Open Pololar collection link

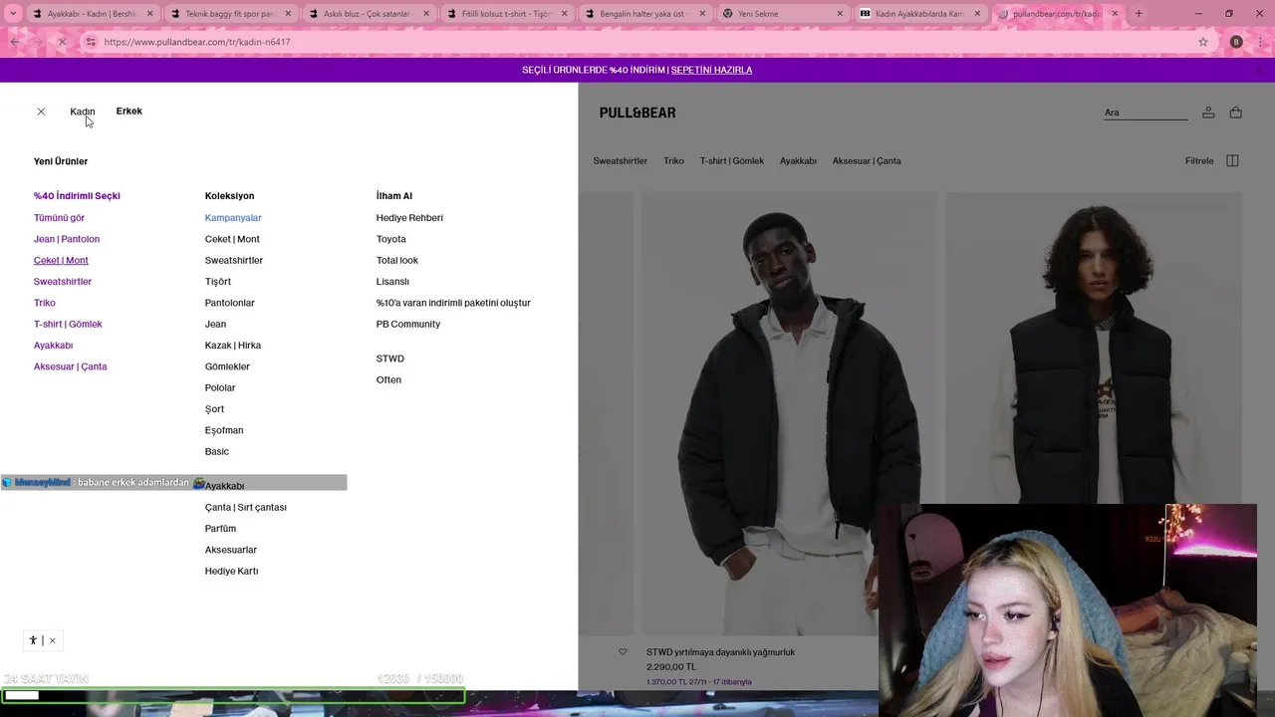coord(220,387)
